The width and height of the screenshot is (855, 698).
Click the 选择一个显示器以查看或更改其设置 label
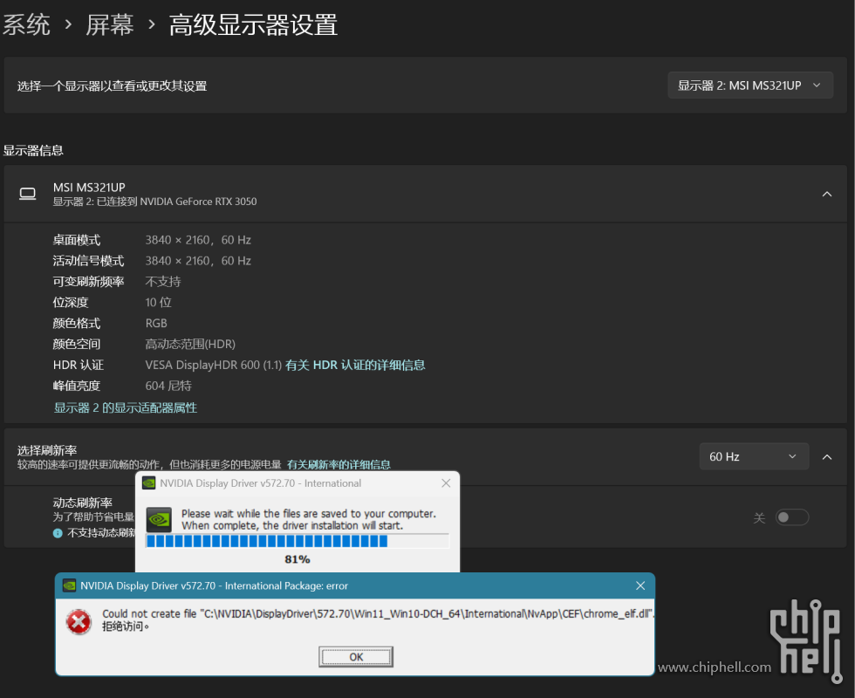pyautogui.click(x=112, y=86)
